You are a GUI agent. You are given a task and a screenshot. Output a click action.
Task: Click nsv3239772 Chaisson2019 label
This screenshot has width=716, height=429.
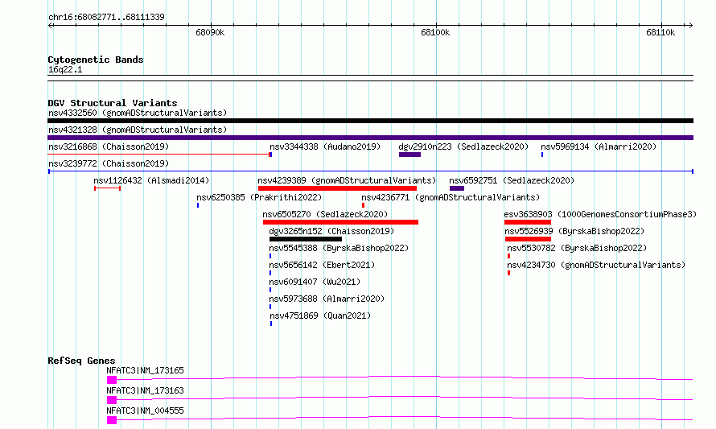109,163
